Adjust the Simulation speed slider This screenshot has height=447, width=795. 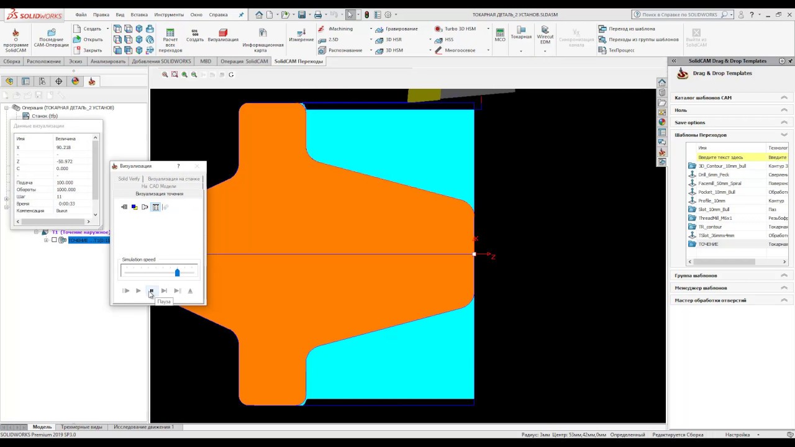pos(177,273)
